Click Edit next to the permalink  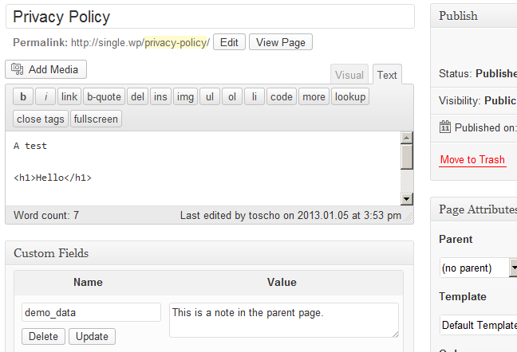pos(229,42)
